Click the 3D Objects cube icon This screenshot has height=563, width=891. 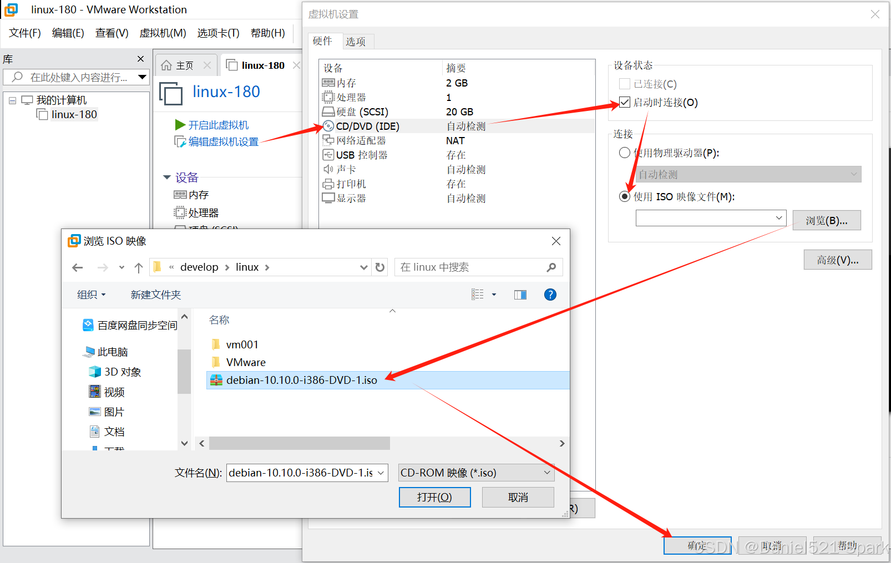point(95,372)
